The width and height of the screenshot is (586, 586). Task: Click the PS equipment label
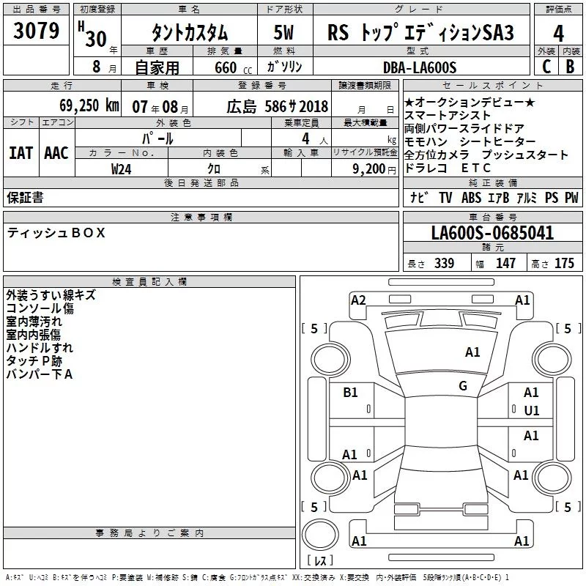click(552, 198)
